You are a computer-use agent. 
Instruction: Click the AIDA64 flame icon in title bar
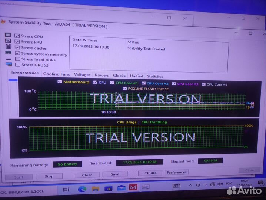[x=3, y=21]
